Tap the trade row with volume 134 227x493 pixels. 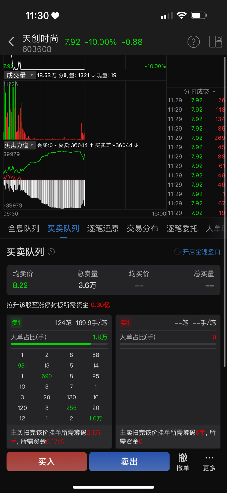click(196, 119)
